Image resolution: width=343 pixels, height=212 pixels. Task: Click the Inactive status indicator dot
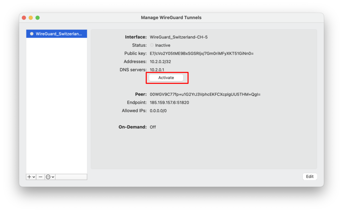(152, 45)
